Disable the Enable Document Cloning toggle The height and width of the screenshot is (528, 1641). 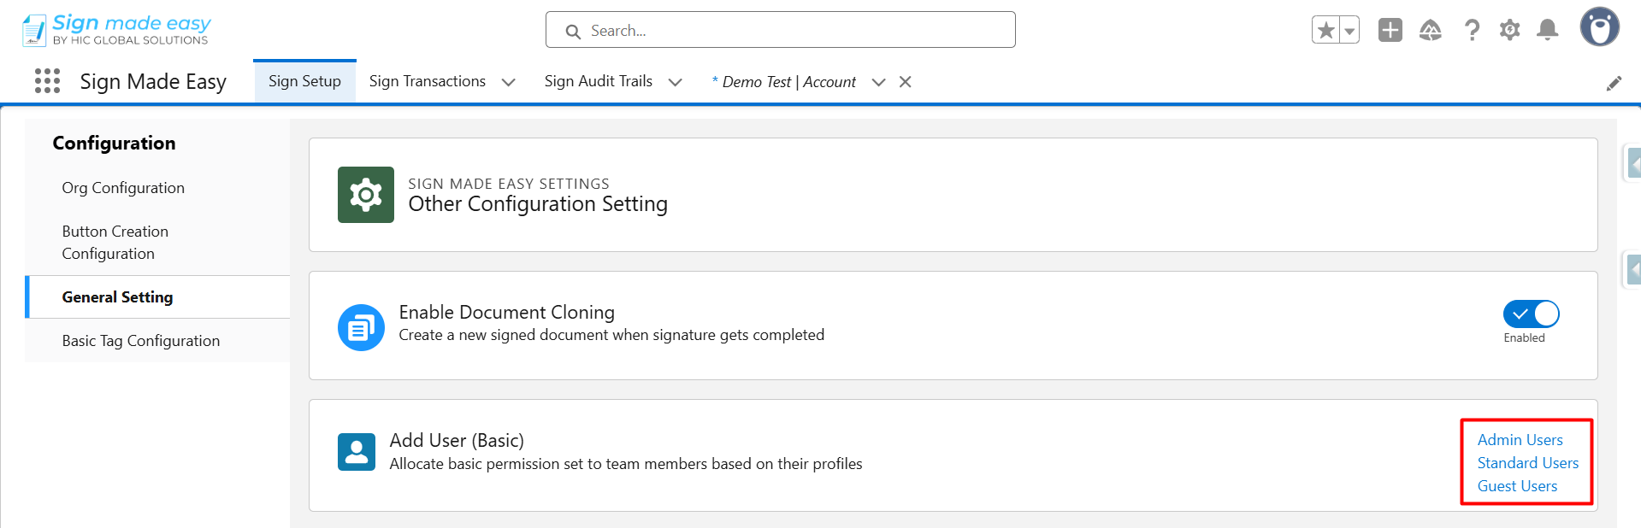click(1531, 314)
